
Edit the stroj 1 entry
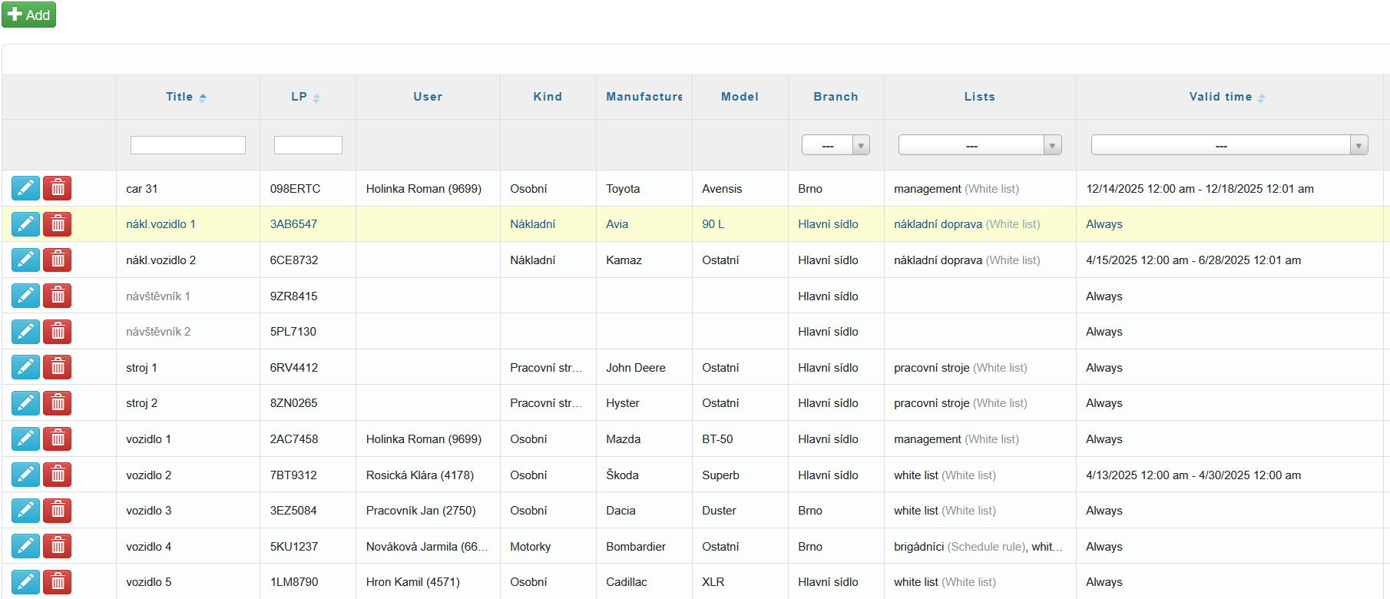click(x=25, y=367)
